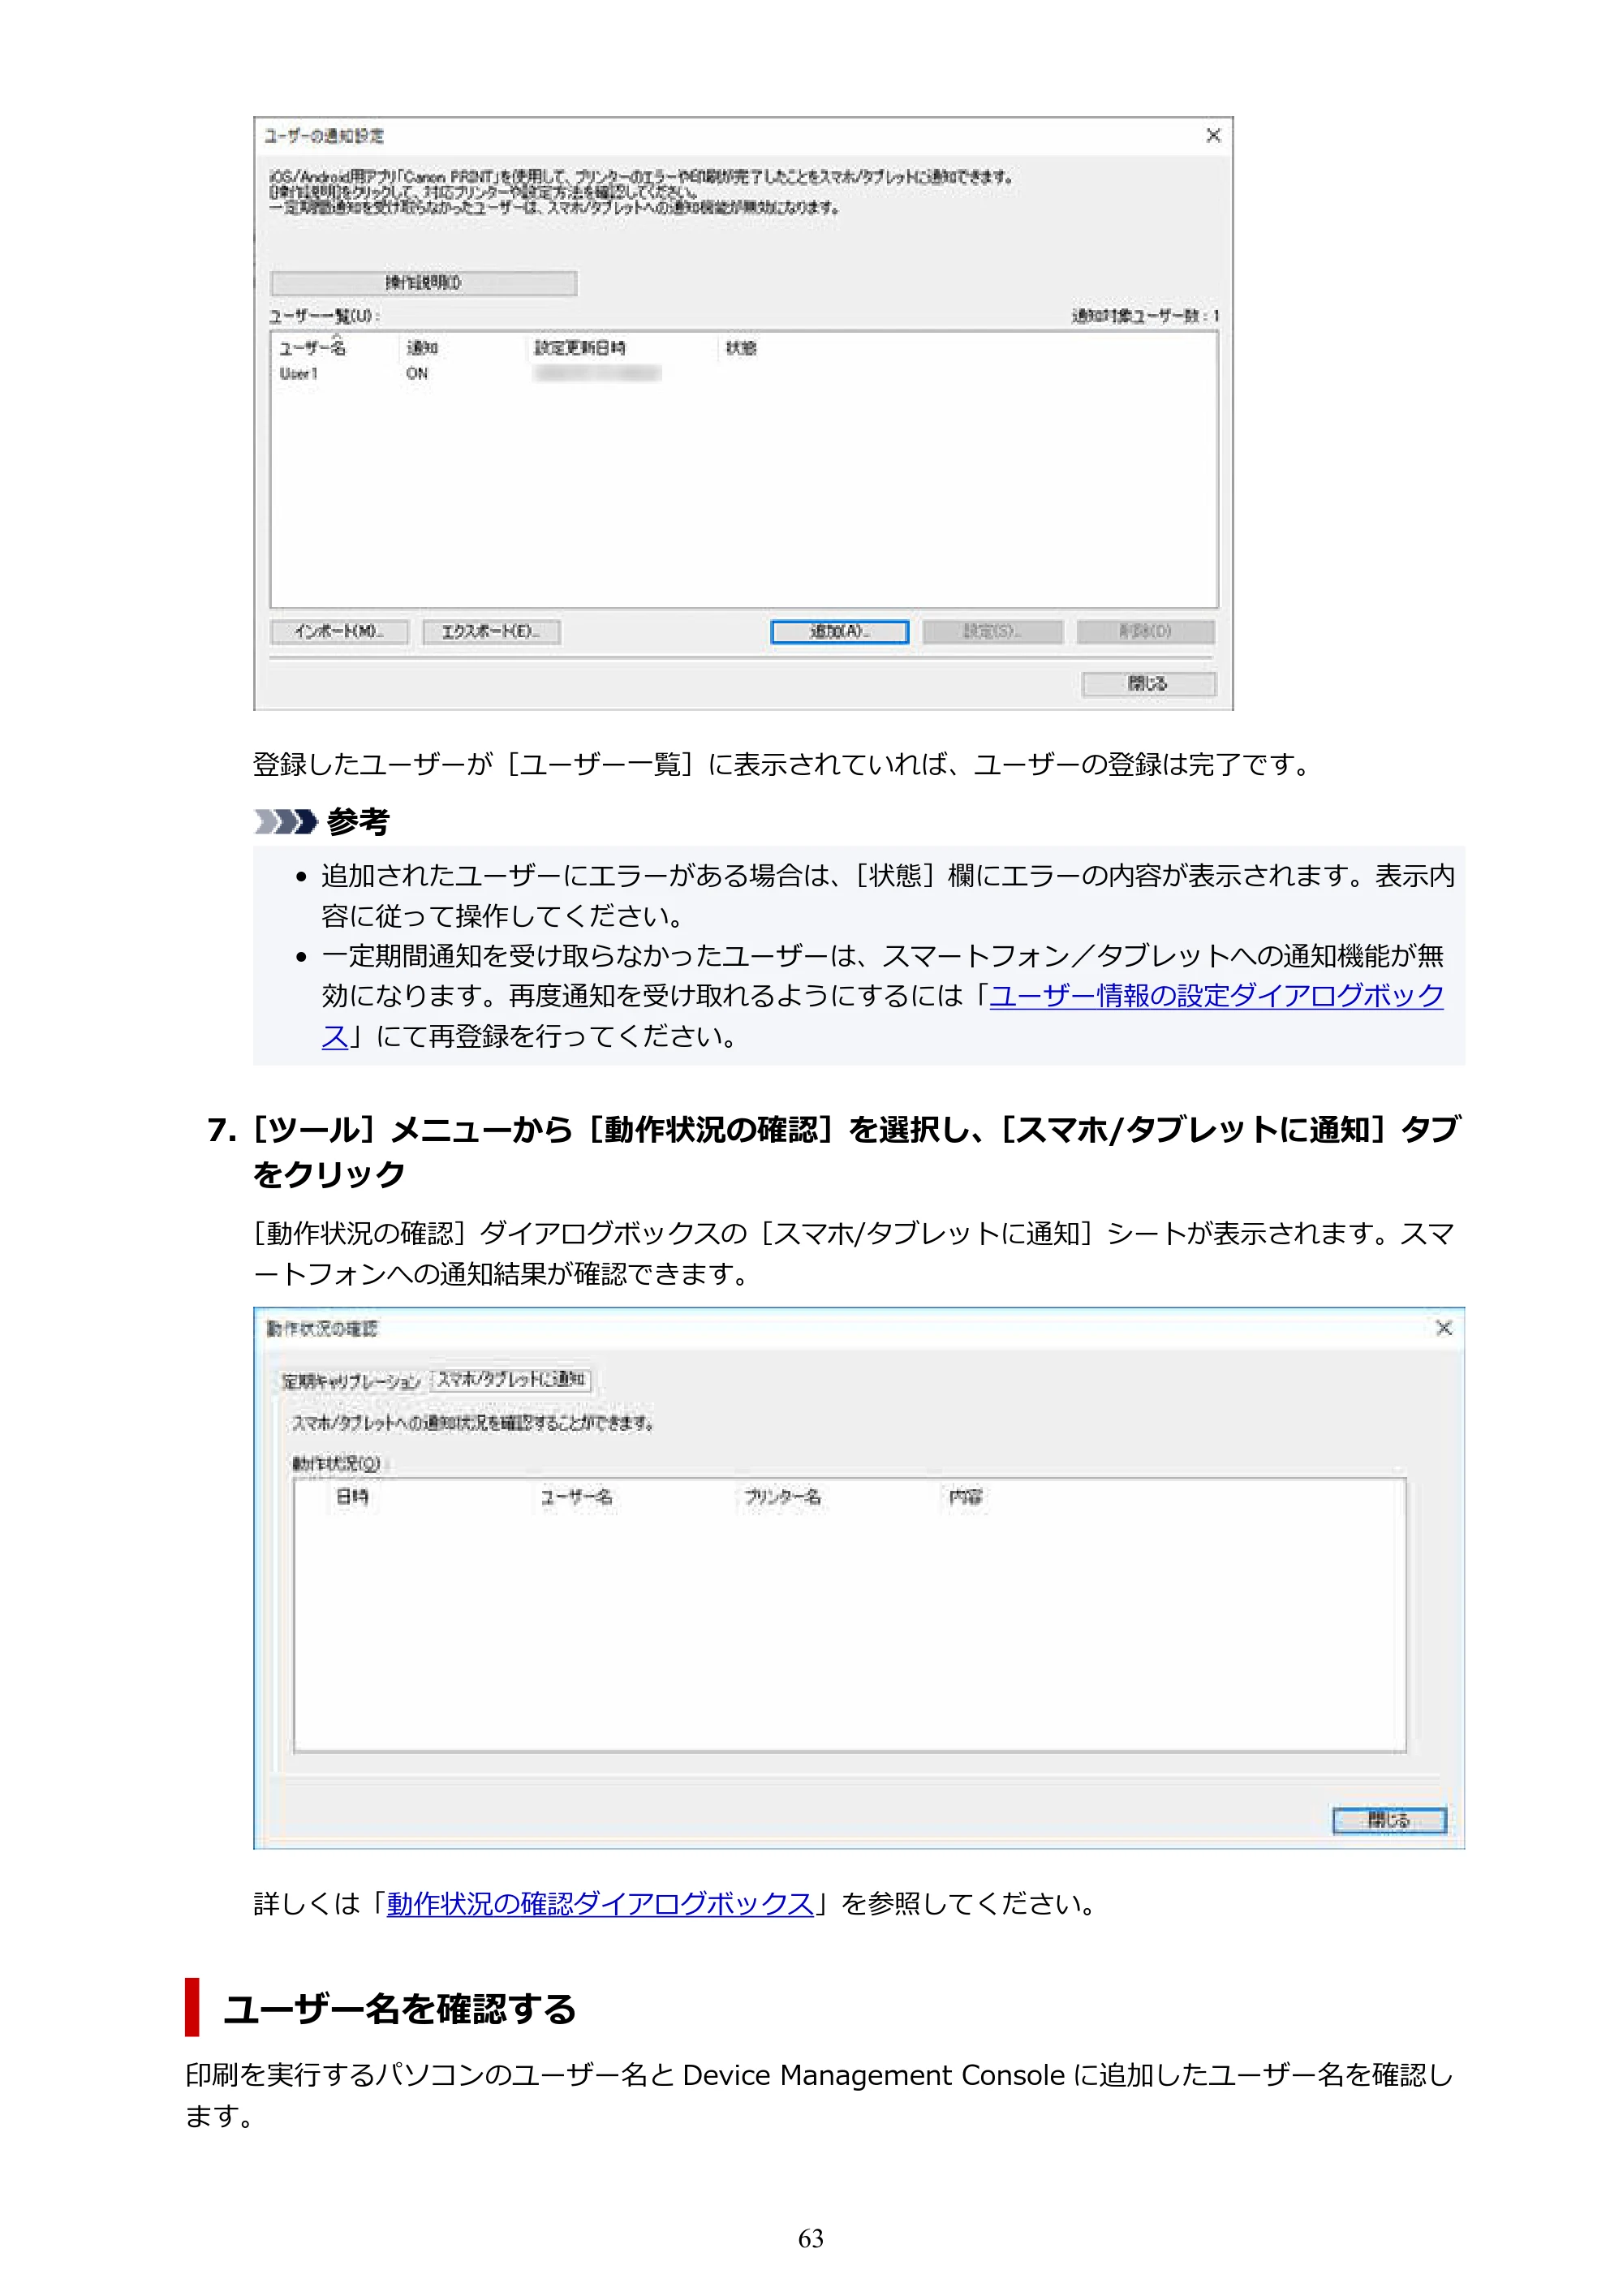
Task: Click the エクスポート(E) button
Action: point(491,632)
